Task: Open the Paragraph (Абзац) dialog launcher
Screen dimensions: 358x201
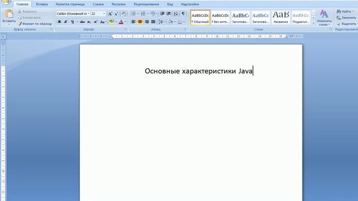Action: (185, 30)
